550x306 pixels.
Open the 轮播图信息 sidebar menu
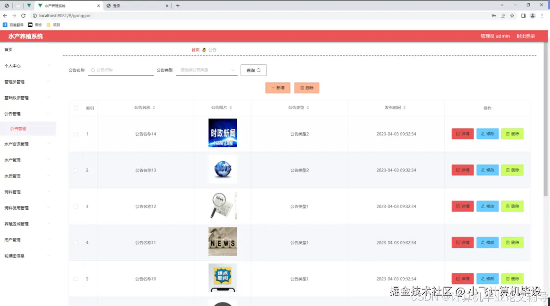pyautogui.click(x=28, y=256)
